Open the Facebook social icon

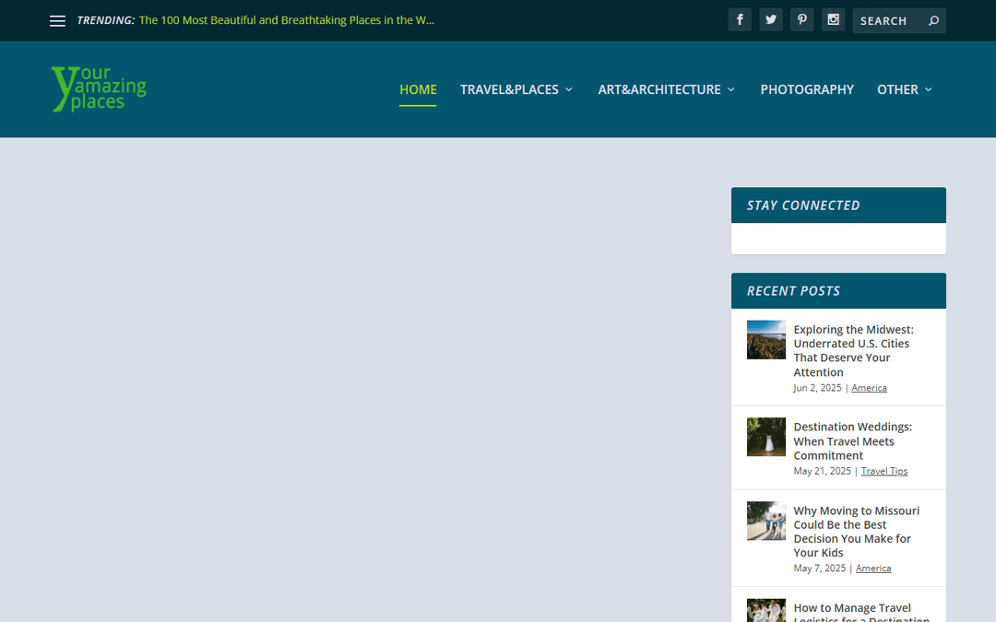click(740, 19)
